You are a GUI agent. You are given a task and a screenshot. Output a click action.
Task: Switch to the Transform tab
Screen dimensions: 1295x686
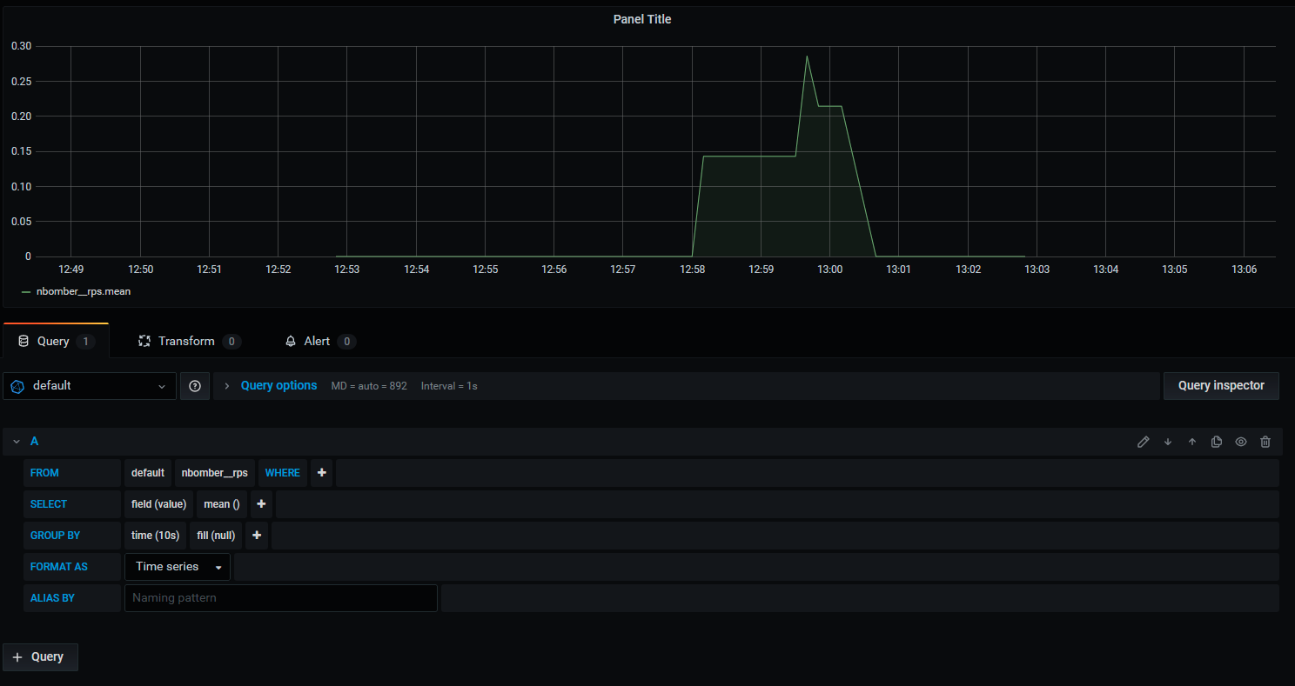tap(186, 341)
